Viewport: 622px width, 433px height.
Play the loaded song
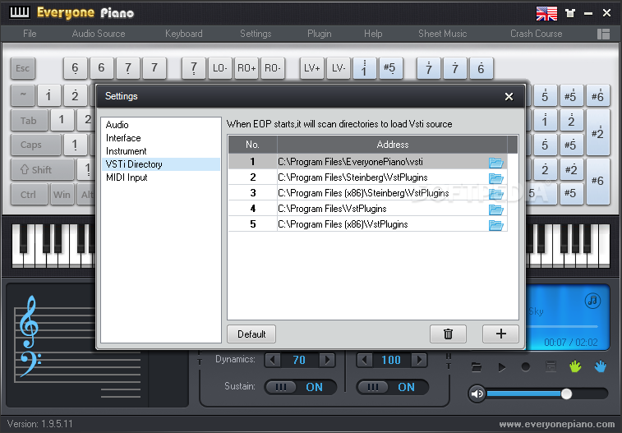[x=502, y=367]
